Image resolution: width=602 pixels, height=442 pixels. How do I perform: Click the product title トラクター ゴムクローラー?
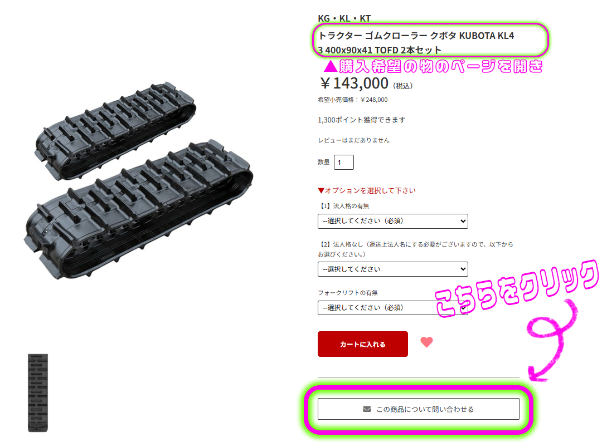(x=416, y=42)
